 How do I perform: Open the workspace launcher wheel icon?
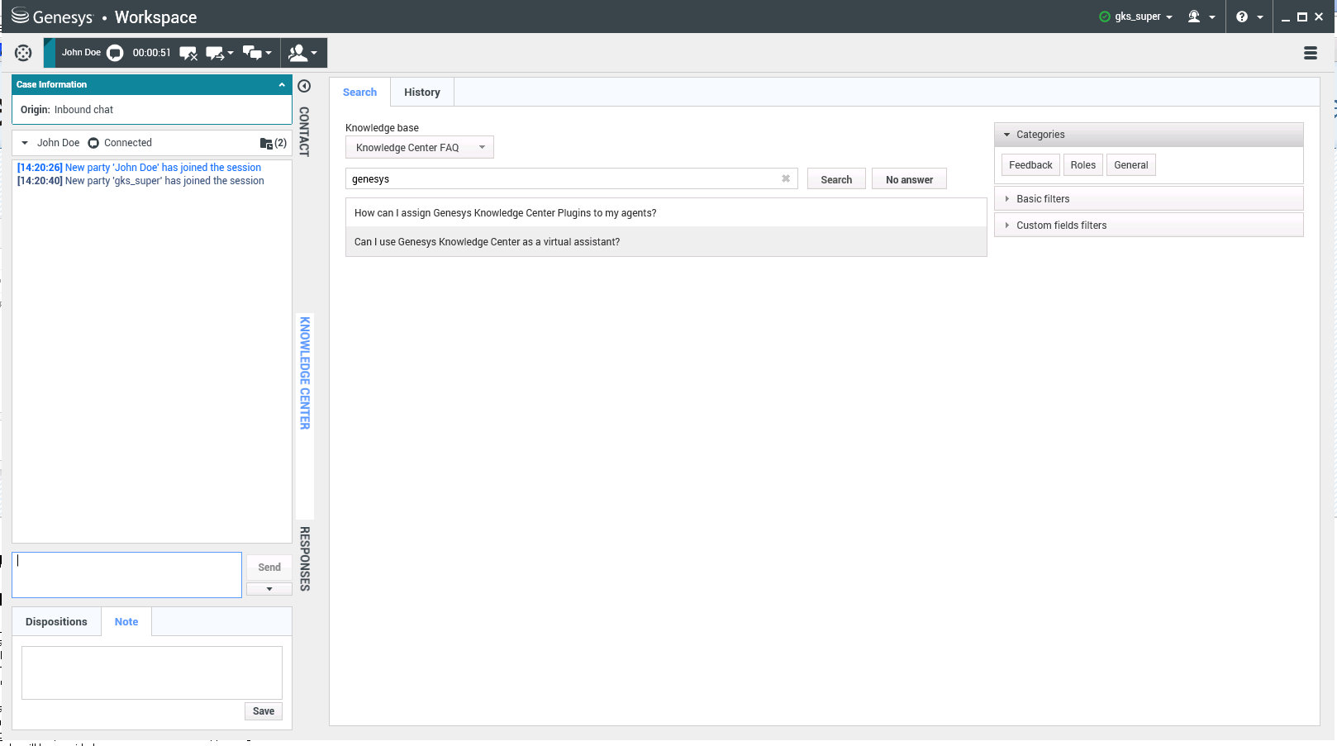23,53
